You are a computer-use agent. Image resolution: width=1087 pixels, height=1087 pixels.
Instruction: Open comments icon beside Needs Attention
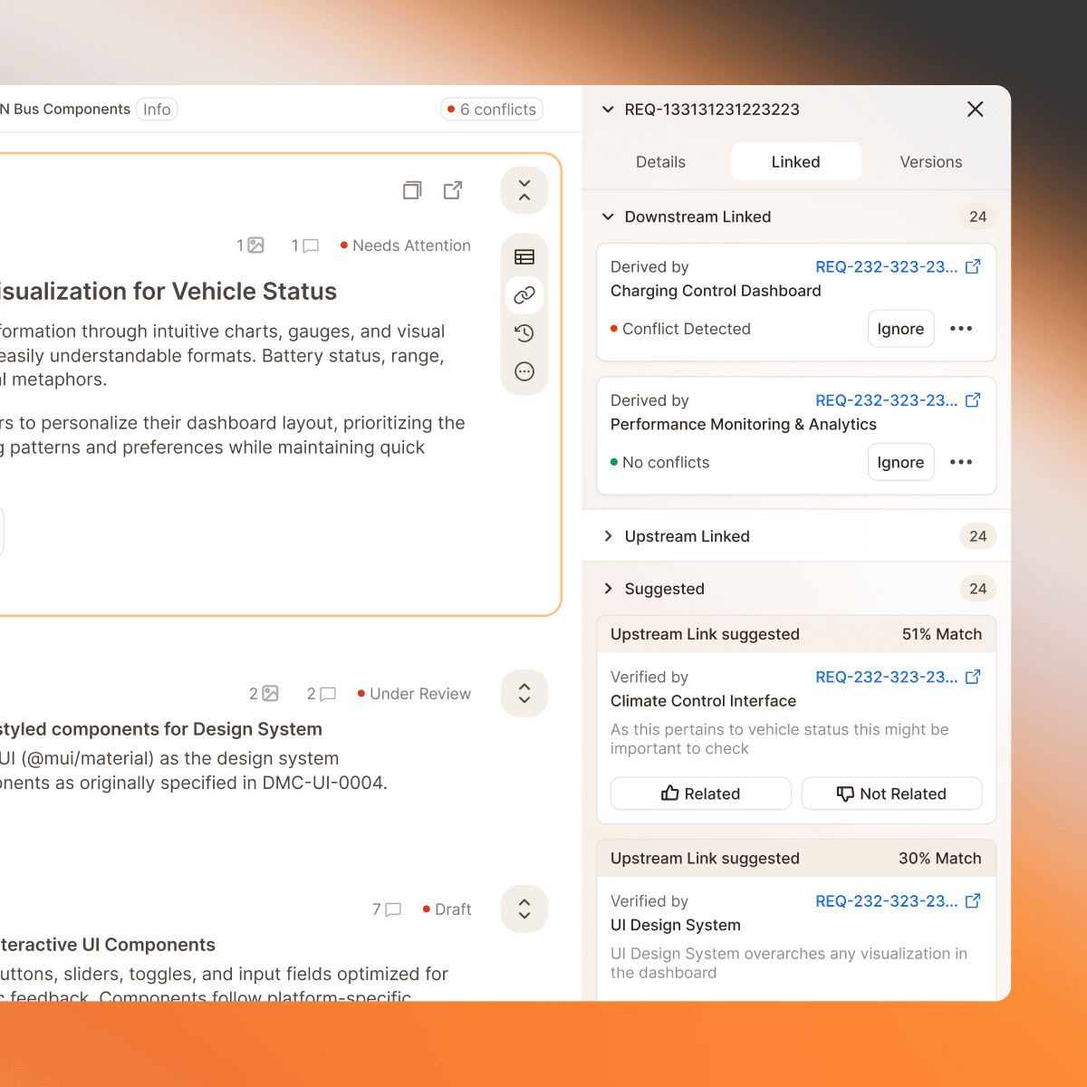coord(311,245)
